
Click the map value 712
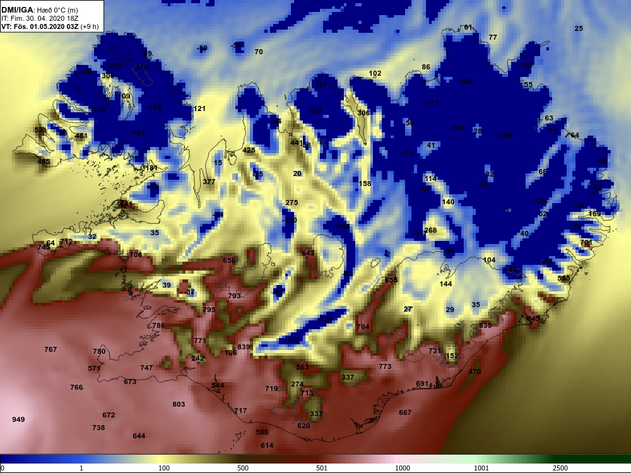tap(66, 242)
